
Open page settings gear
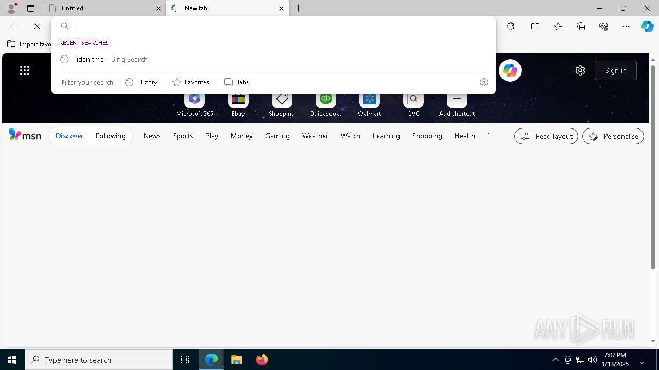pos(580,70)
